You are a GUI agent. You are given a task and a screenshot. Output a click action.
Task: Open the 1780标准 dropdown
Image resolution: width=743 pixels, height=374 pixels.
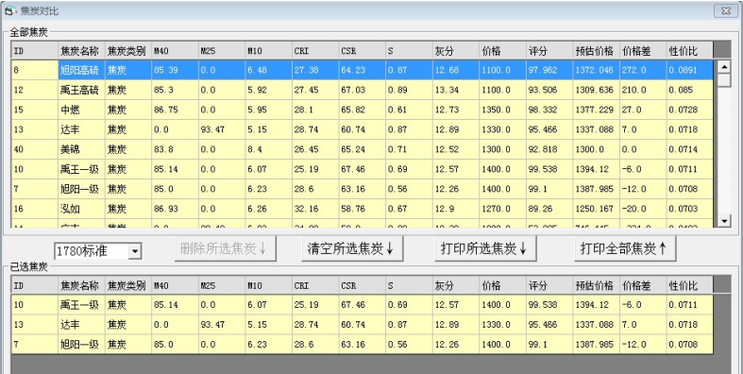(135, 251)
